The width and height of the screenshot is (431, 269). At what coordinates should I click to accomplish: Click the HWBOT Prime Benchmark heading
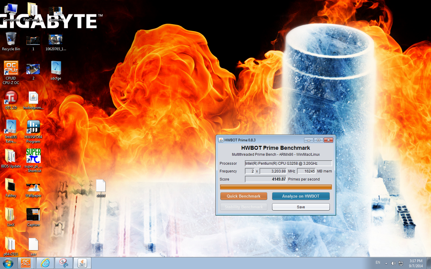(276, 148)
